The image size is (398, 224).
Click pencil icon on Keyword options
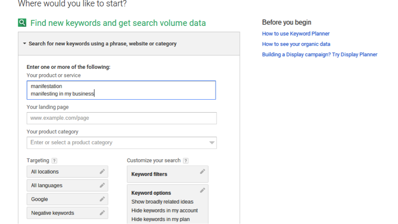[x=202, y=190]
